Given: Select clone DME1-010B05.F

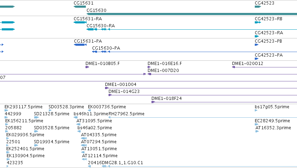Looking at the screenshot, I should 103,64.
